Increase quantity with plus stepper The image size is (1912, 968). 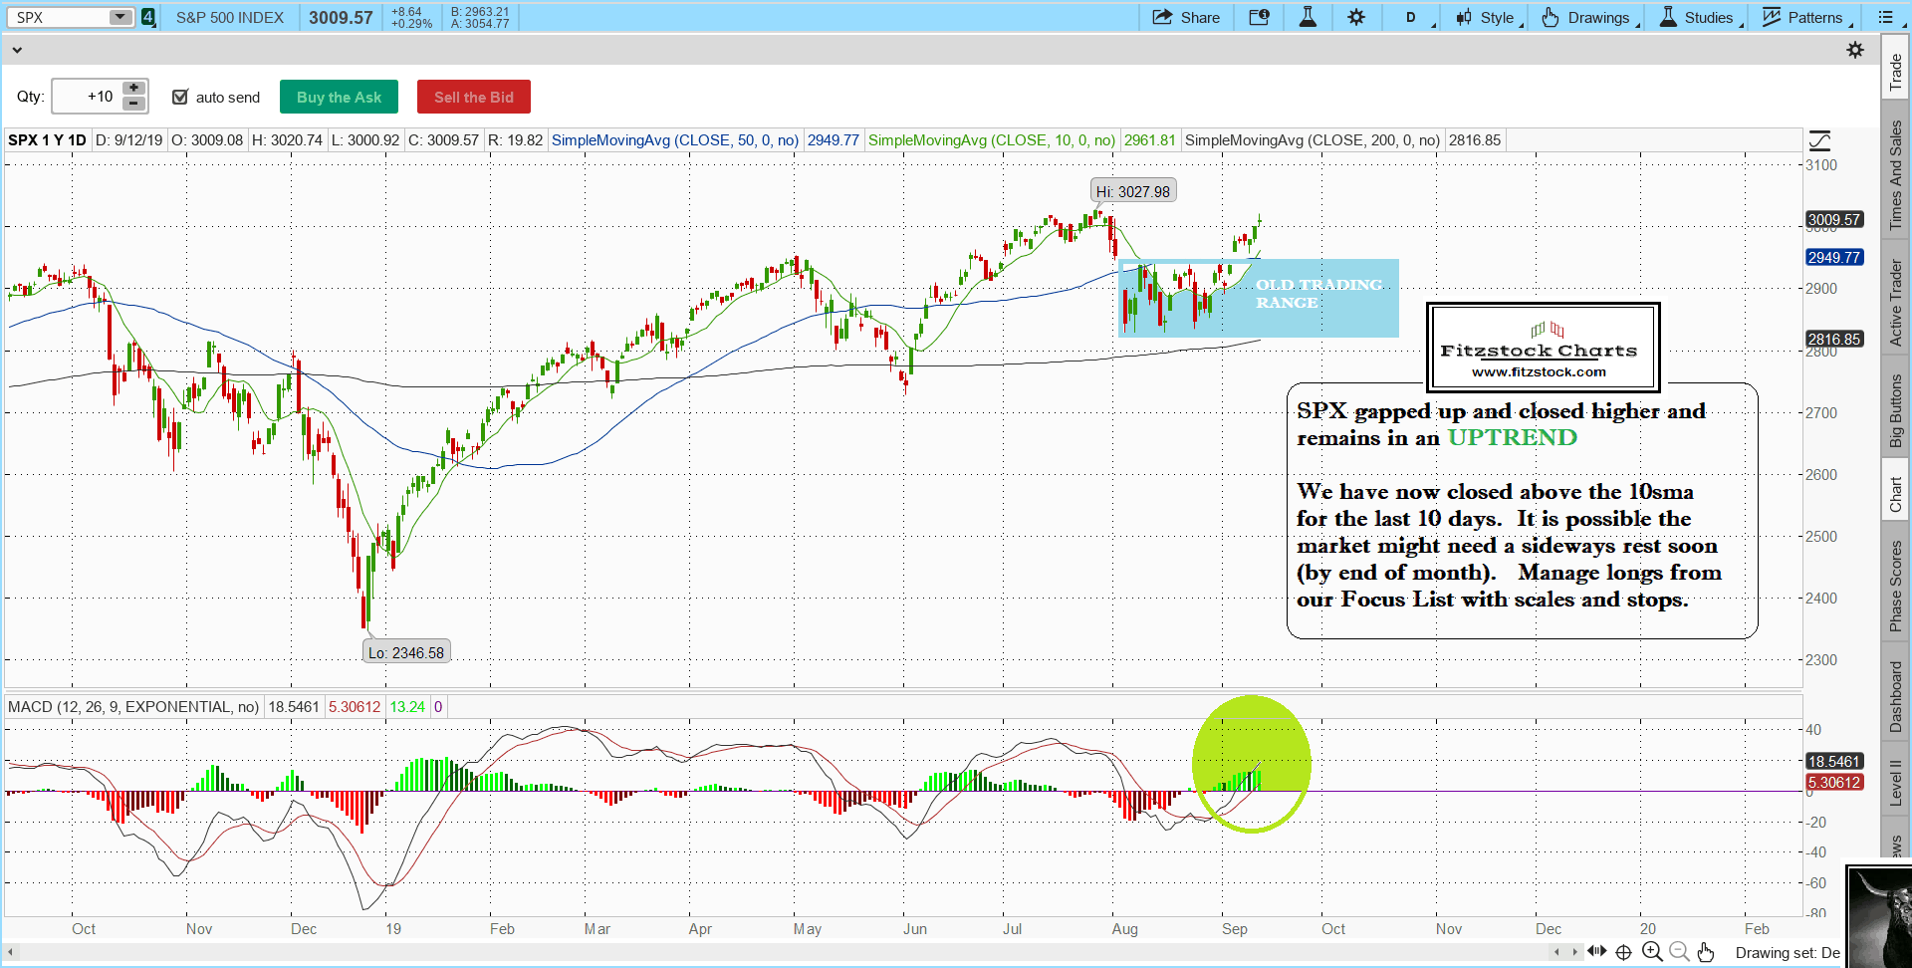click(133, 88)
